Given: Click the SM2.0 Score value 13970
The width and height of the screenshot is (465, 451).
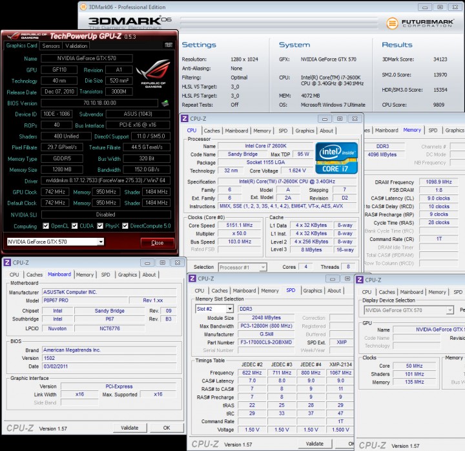Looking at the screenshot, I should [440, 75].
